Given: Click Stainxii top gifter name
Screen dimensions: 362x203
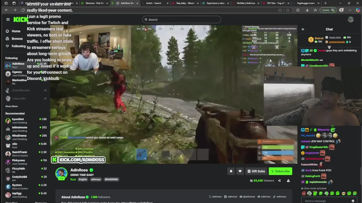Looking at the screenshot, I should point(319,38).
